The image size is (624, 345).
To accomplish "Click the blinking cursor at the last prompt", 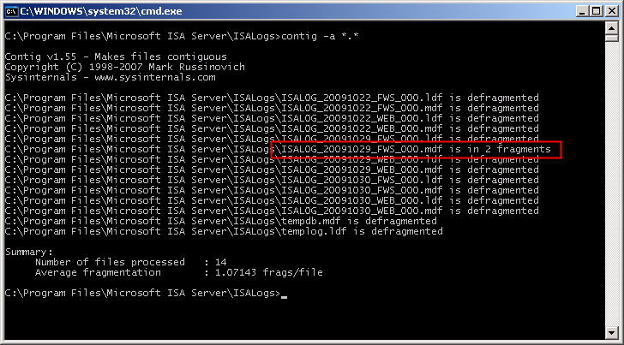I will pyautogui.click(x=285, y=295).
